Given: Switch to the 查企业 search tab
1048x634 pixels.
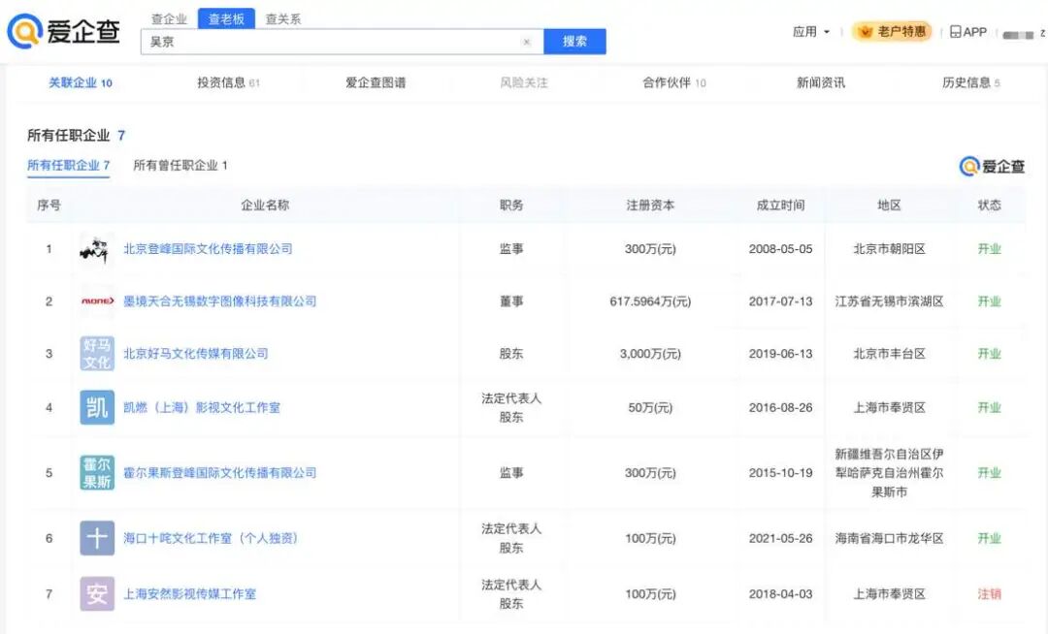Looking at the screenshot, I should (169, 19).
